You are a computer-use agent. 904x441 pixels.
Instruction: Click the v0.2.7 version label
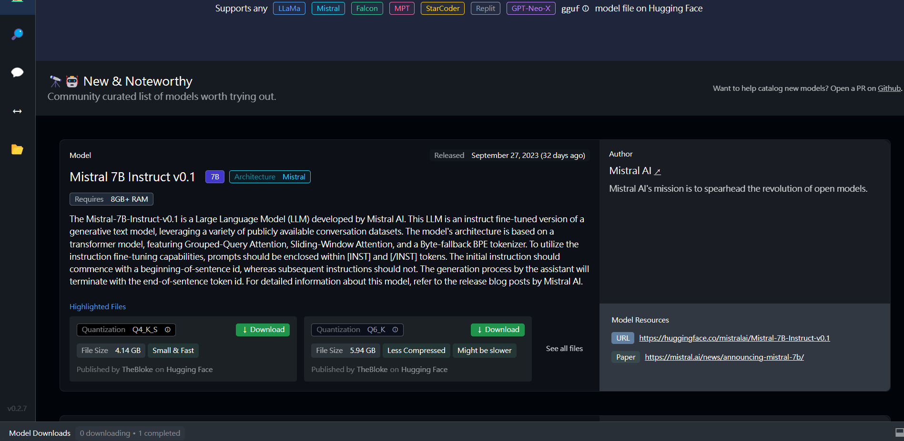click(x=17, y=409)
